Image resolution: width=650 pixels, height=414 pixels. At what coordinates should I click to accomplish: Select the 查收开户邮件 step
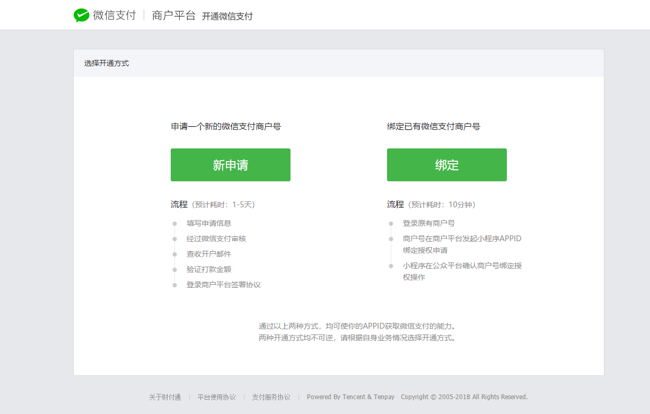(x=209, y=254)
